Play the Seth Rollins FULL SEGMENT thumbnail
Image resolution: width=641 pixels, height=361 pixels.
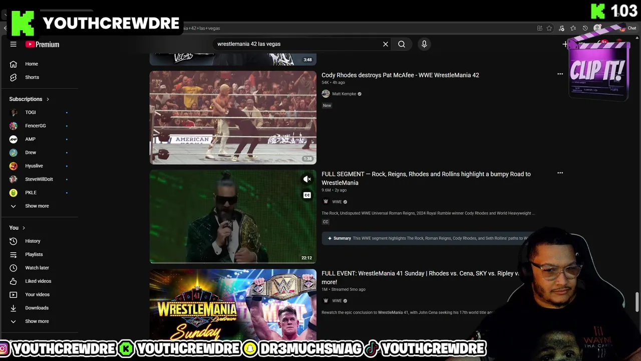(x=233, y=217)
